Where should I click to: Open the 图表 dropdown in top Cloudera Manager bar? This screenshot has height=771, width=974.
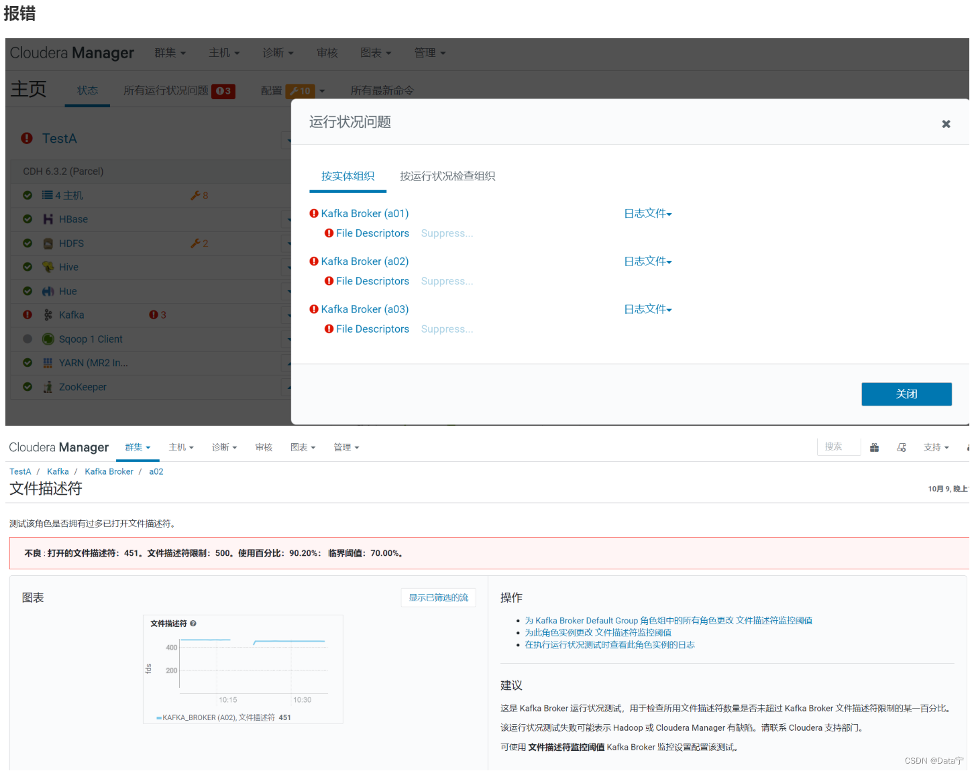pos(376,53)
